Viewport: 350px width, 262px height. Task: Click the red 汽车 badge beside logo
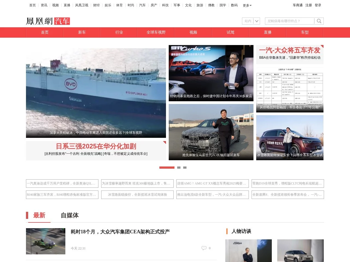coord(63,21)
